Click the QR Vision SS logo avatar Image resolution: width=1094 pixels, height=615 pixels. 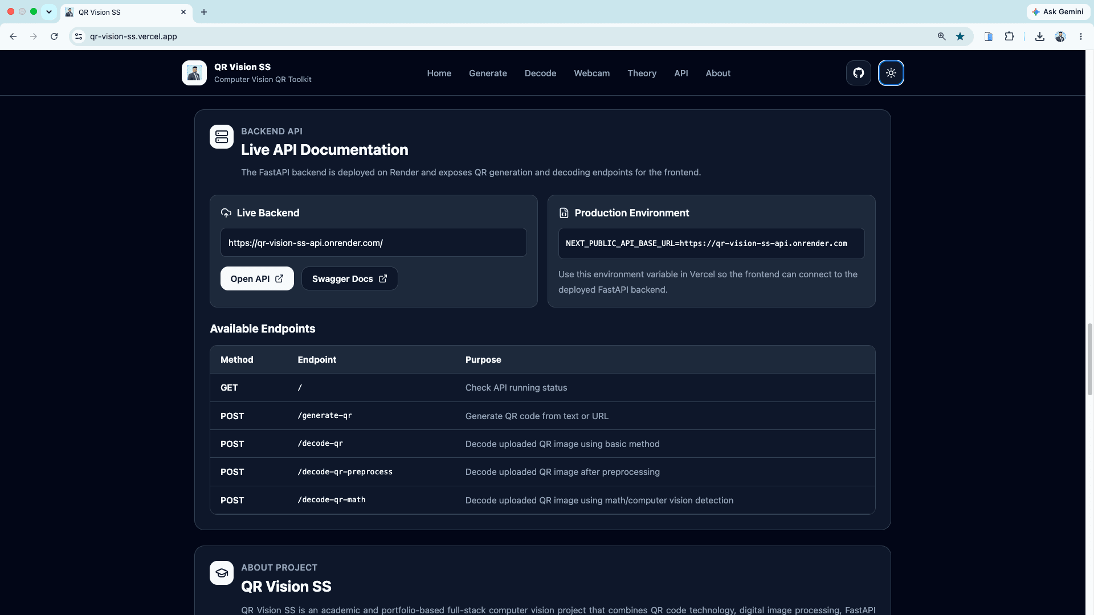click(x=194, y=73)
